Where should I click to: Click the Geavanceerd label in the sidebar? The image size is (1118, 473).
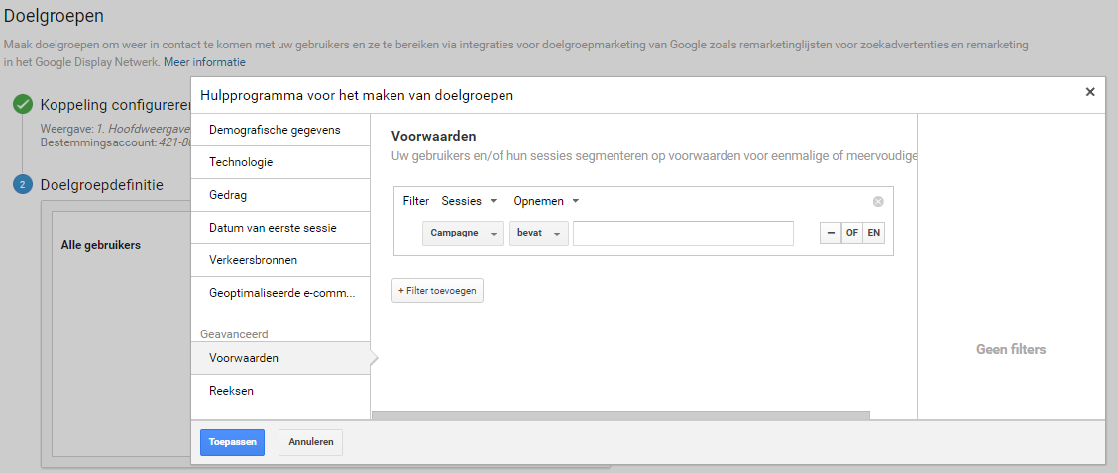234,334
